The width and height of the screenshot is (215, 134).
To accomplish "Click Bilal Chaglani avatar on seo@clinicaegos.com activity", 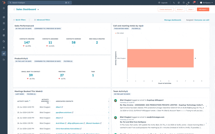I will click(116, 118).
